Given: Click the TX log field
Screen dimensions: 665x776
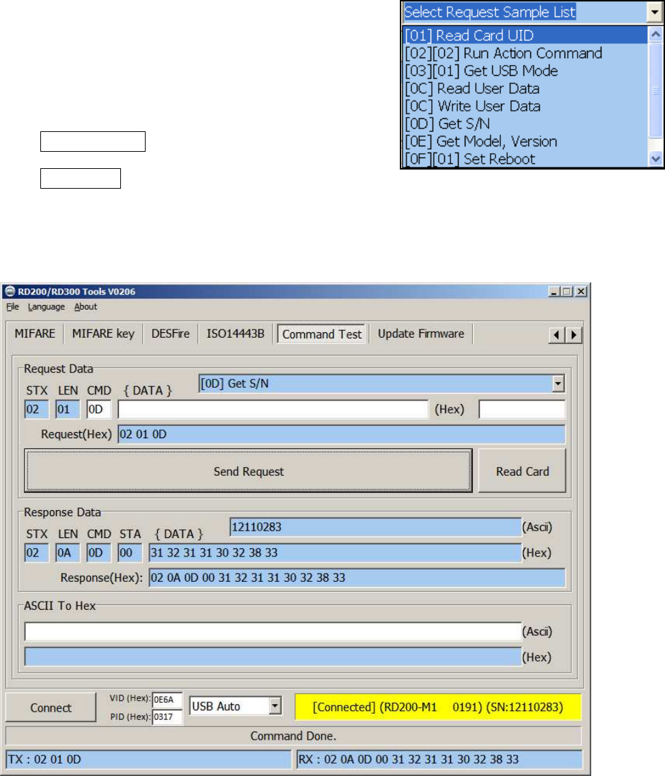Looking at the screenshot, I should point(148,760).
